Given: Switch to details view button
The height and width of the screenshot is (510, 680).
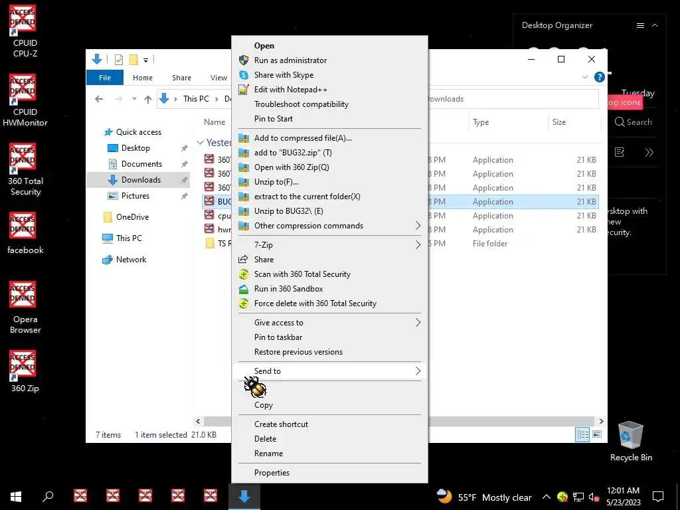Looking at the screenshot, I should coord(582,434).
